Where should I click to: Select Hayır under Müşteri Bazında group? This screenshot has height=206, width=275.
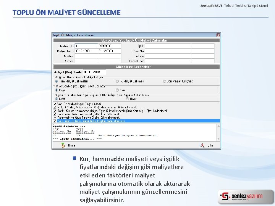[57, 90]
